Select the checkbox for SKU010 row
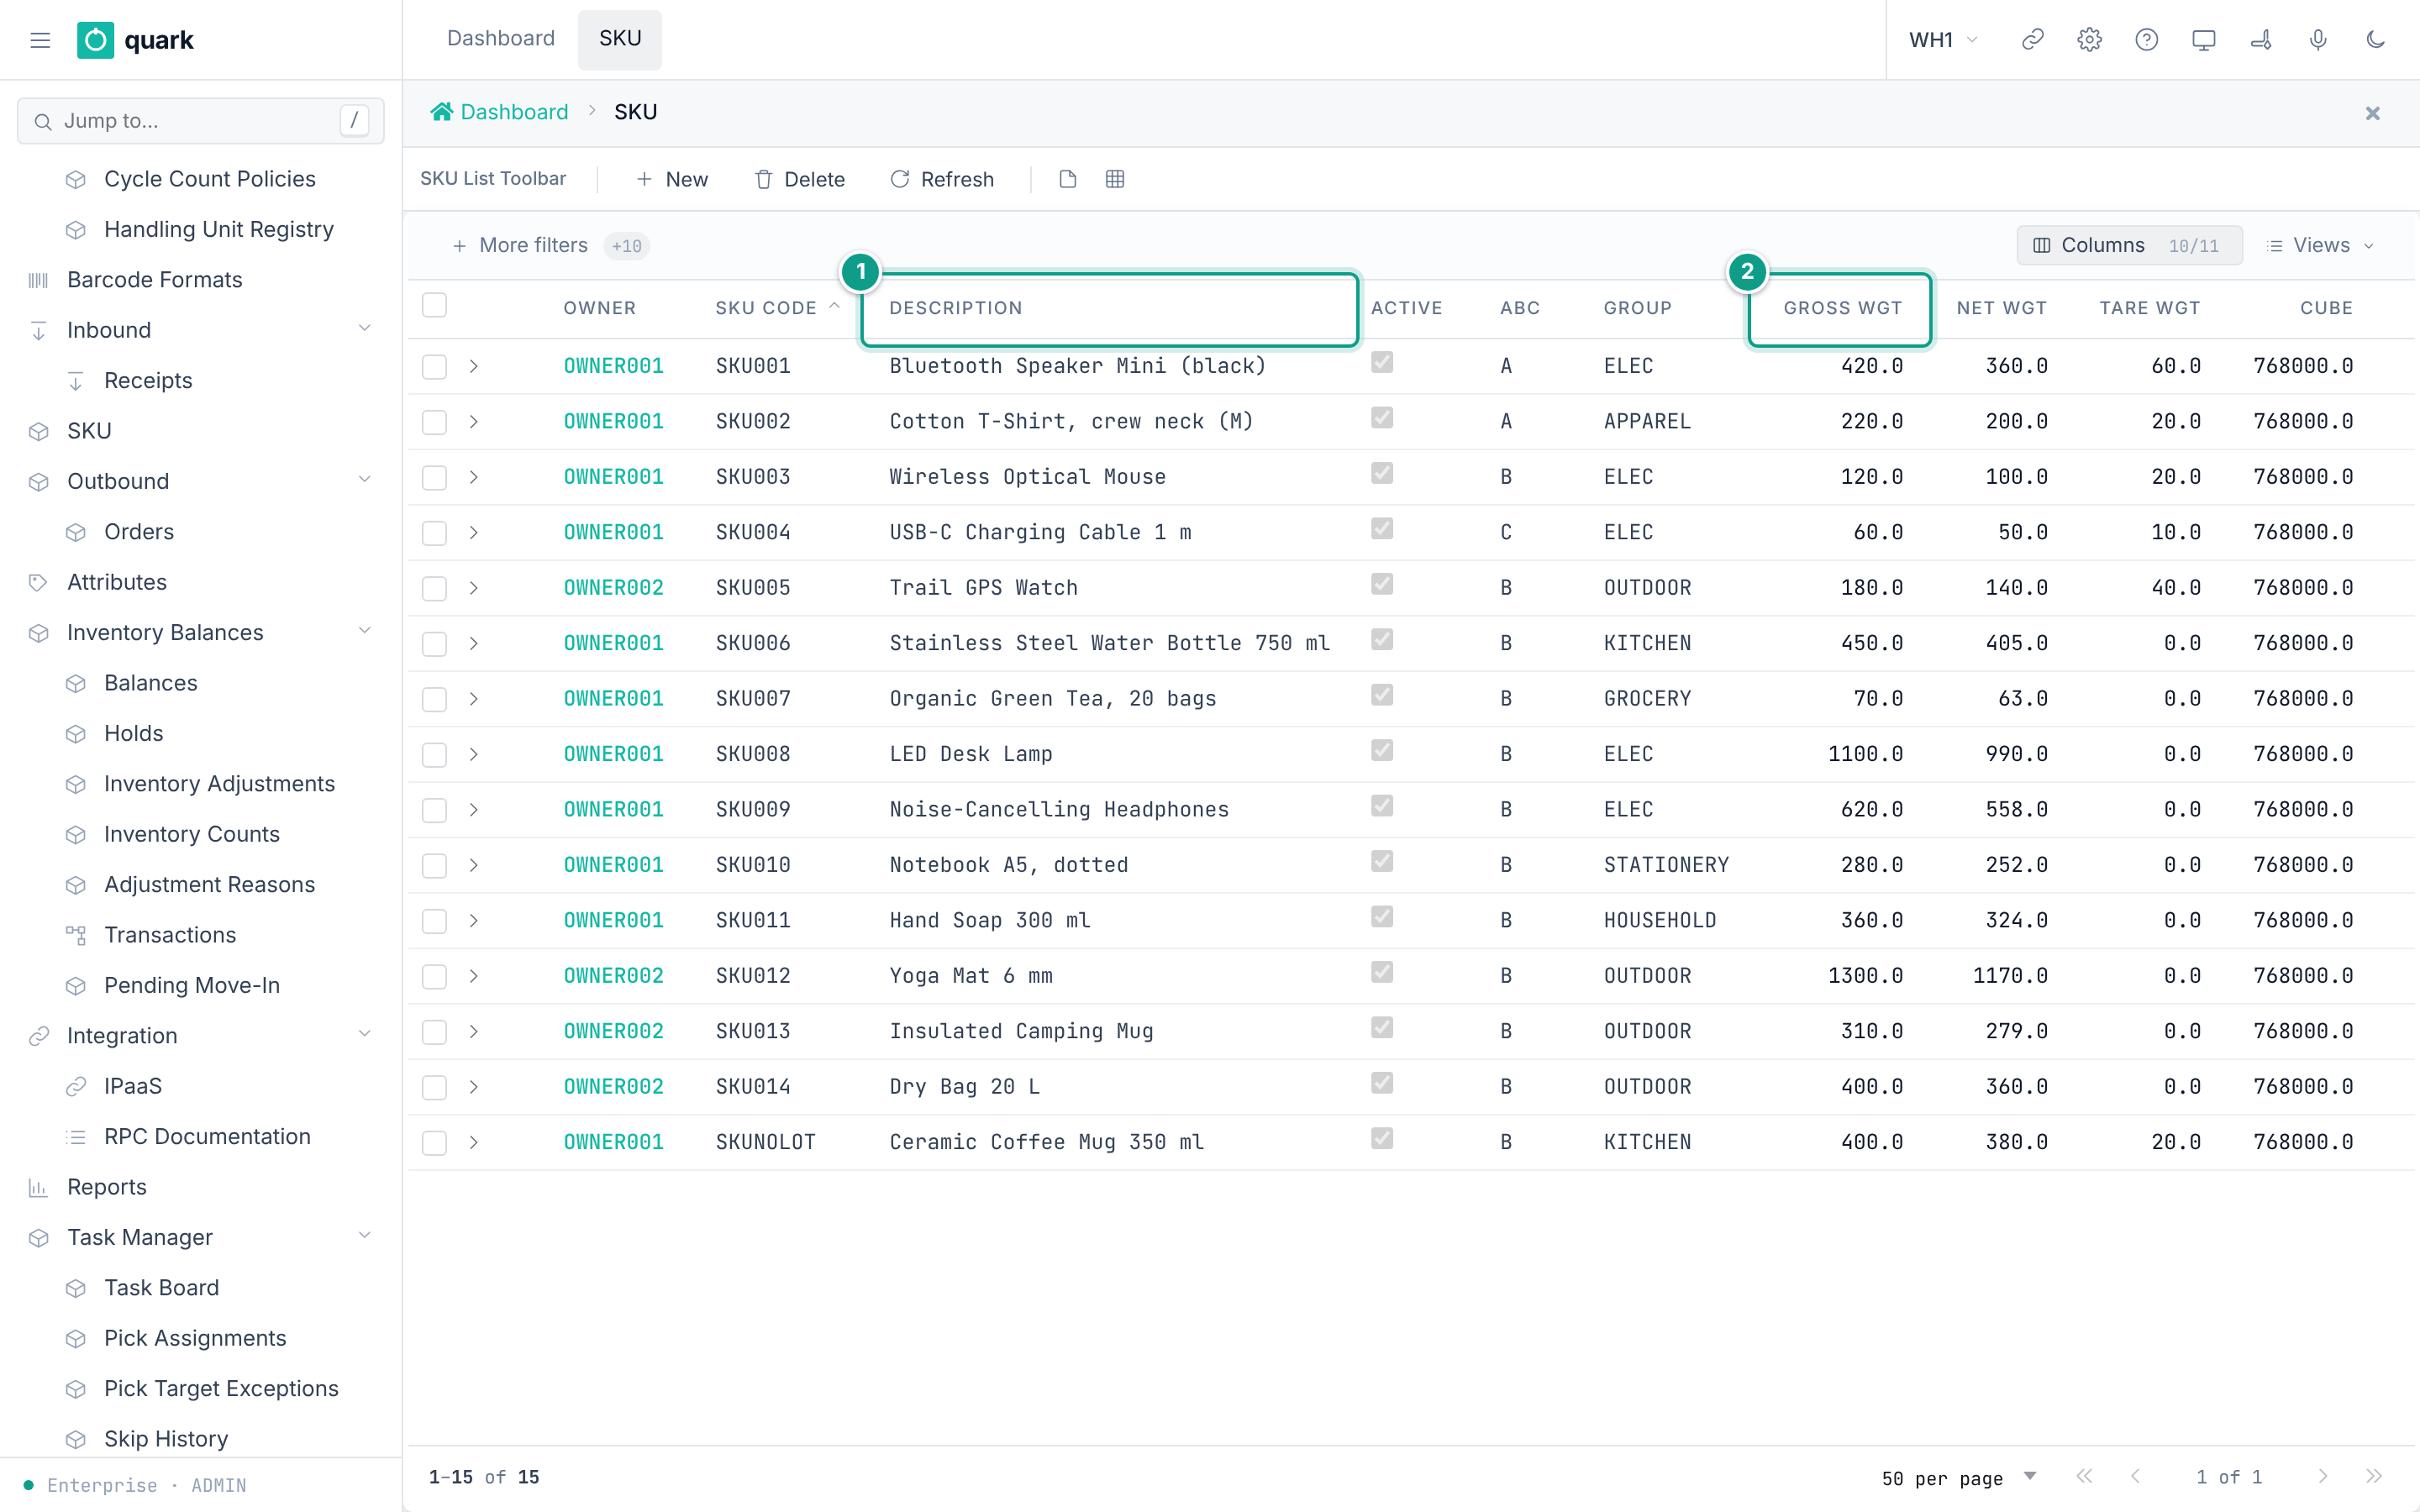The width and height of the screenshot is (2420, 1512). (x=434, y=865)
